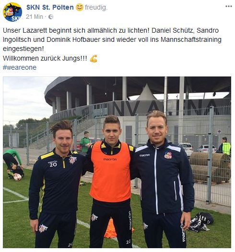Open the SKN St. Pölten profile picture
Image resolution: width=235 pixels, height=252 pixels.
(12, 12)
